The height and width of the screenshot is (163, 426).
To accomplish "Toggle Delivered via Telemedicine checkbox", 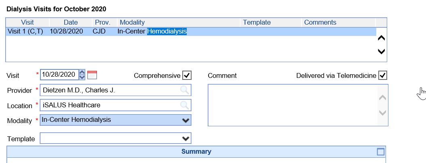I will coord(383,75).
